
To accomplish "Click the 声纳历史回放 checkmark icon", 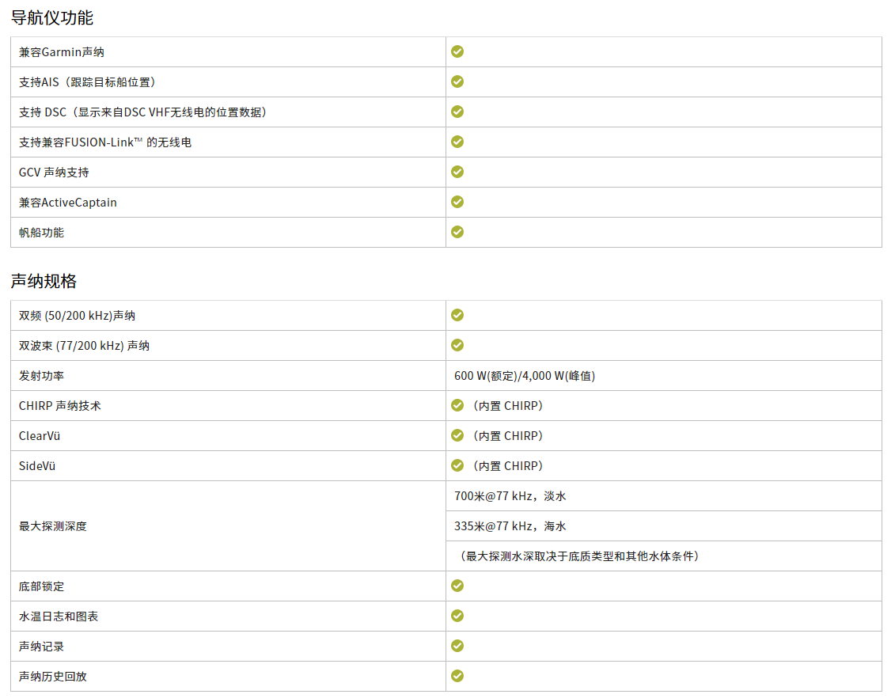I will point(457,676).
